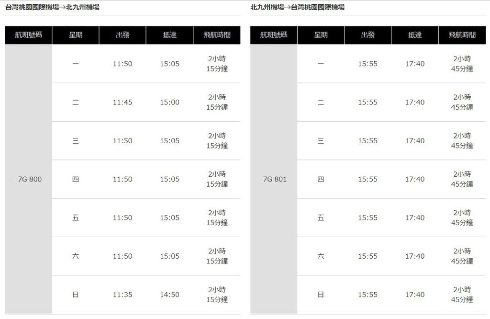The image size is (490, 319).
Task: Select the 7G 801 flight number cell
Action: pyautogui.click(x=274, y=179)
